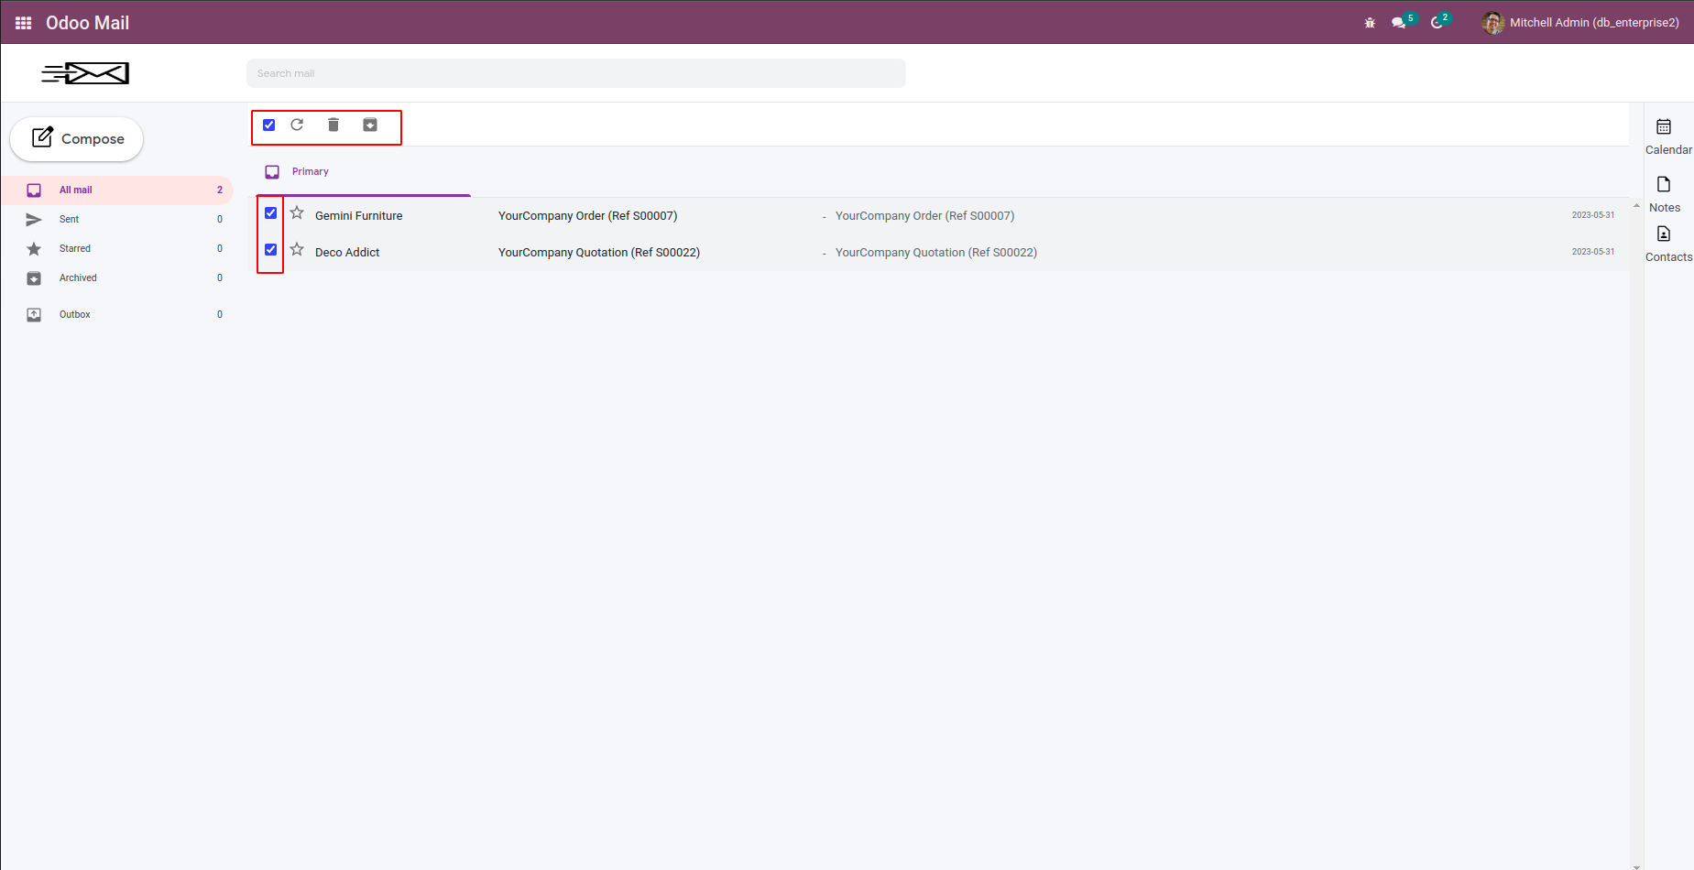1694x870 pixels.
Task: Click the Contacts label in right panel
Action: pyautogui.click(x=1668, y=257)
